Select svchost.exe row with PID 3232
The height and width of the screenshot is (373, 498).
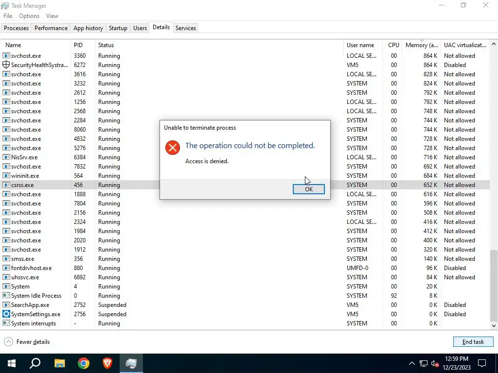[245, 83]
